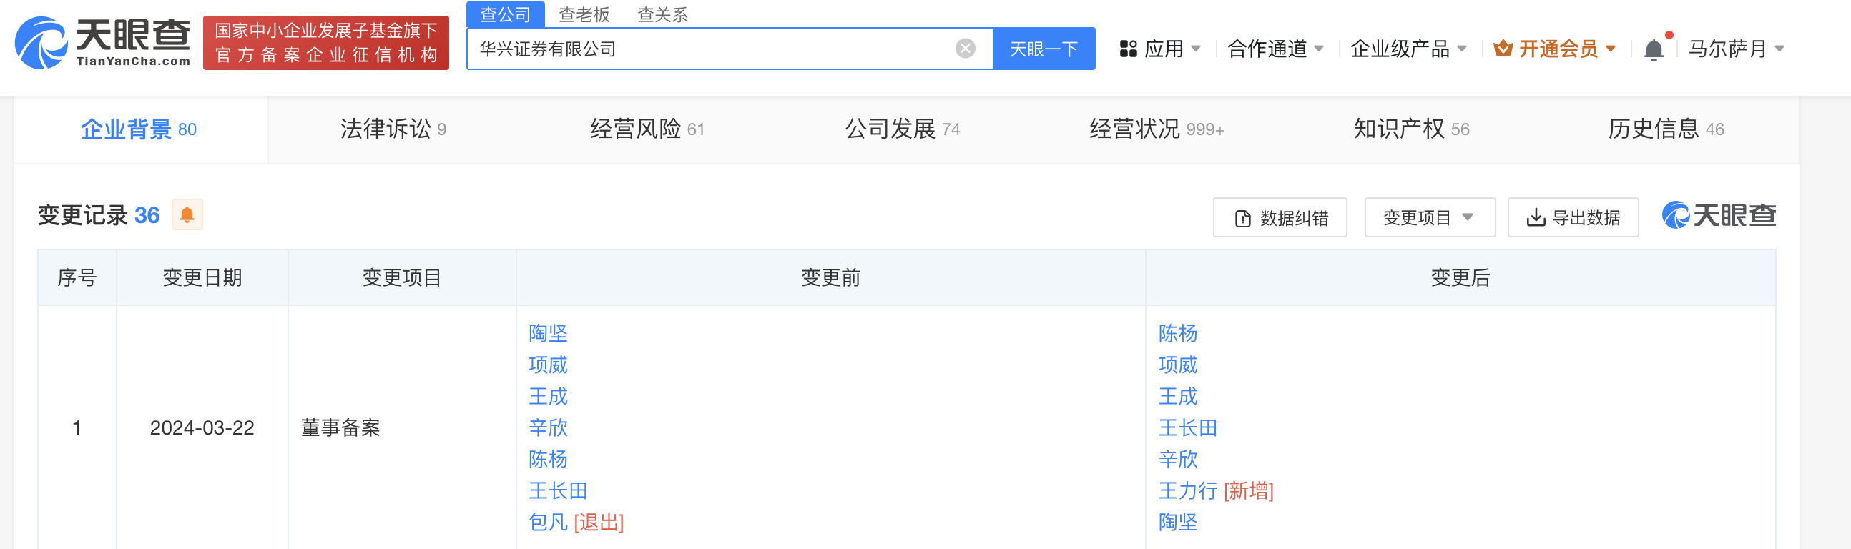This screenshot has width=1851, height=549.
Task: Clear the search field with the X icon
Action: [965, 49]
